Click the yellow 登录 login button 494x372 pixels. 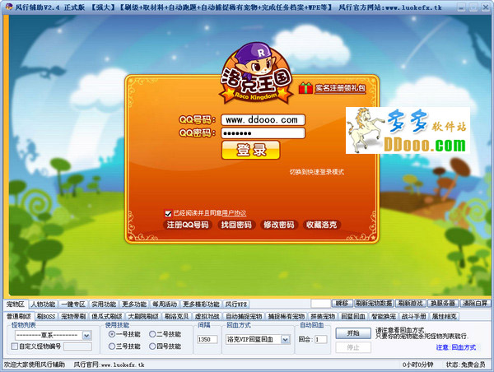pos(251,150)
